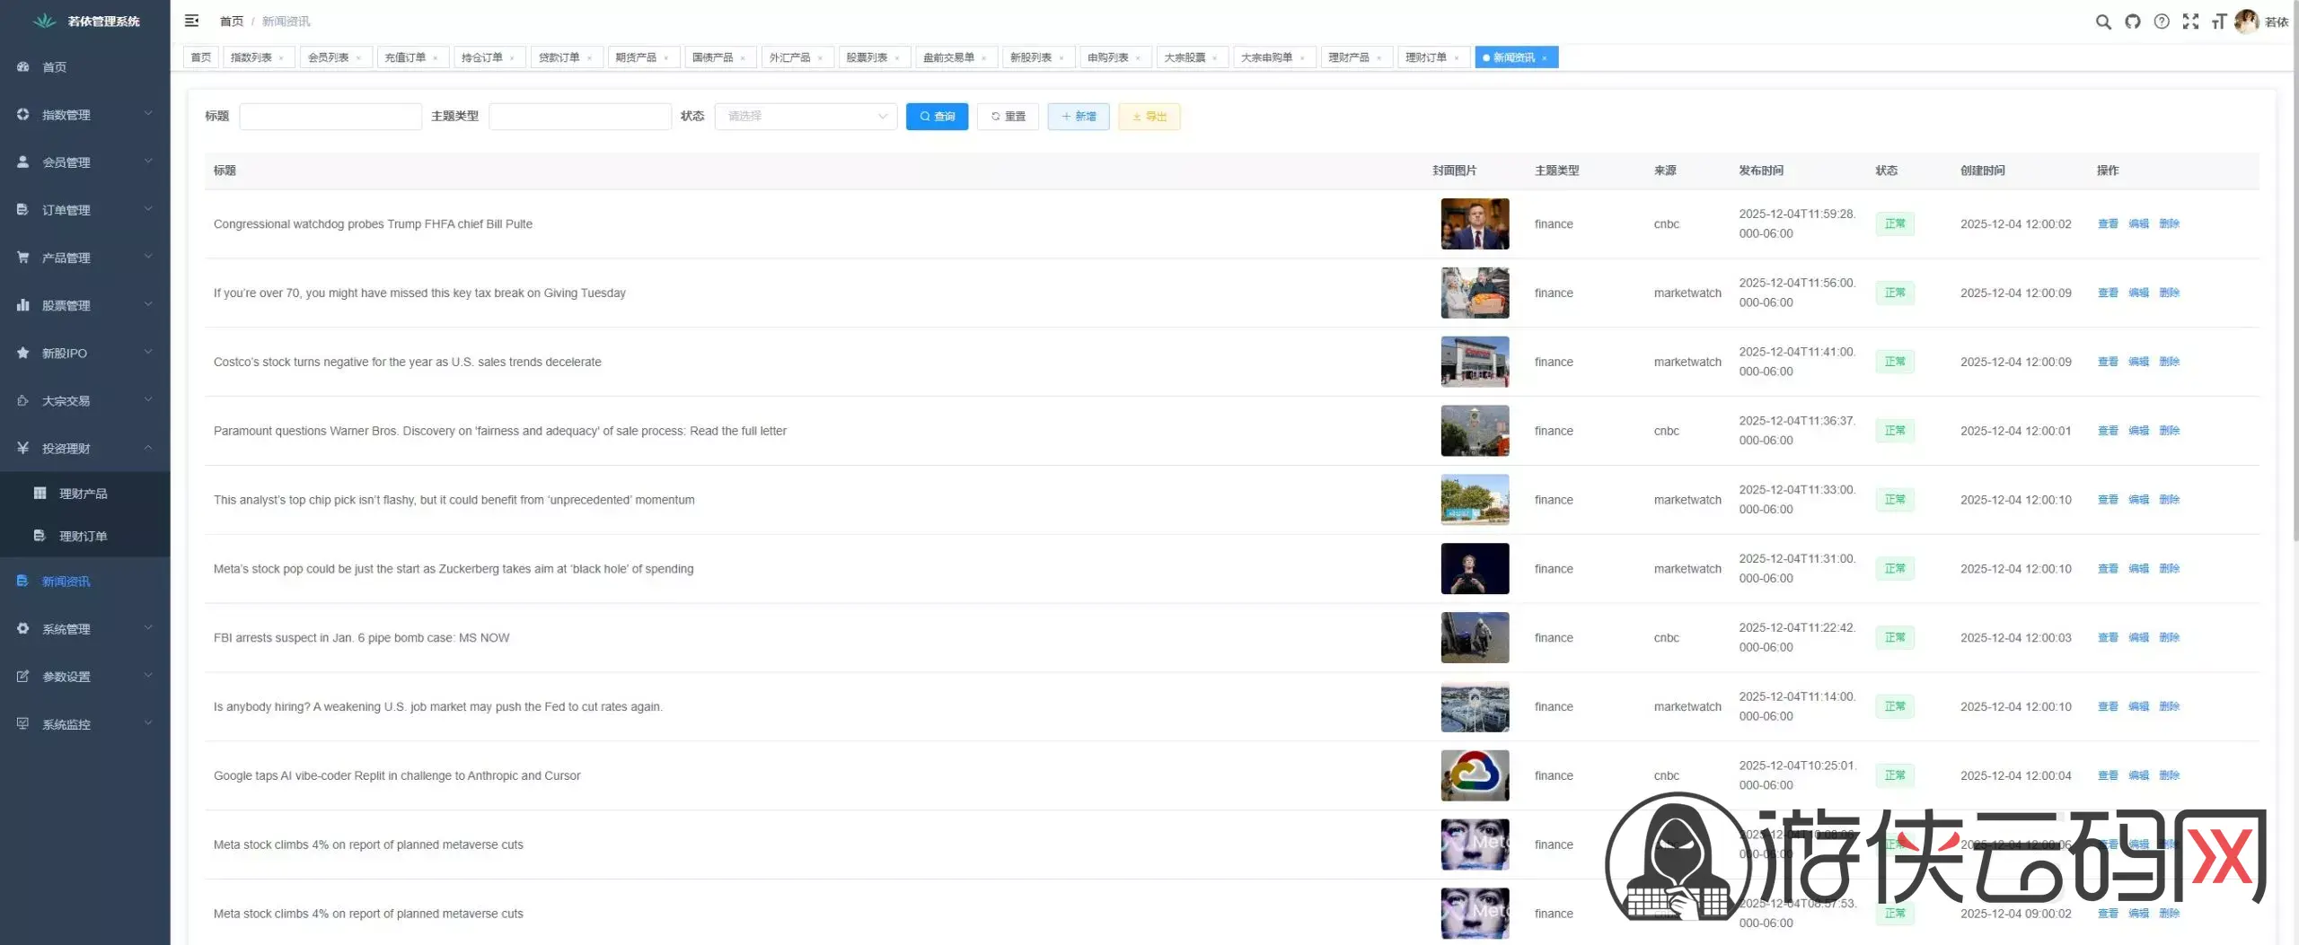The image size is (2299, 945).
Task: Click the 首页 dashboard icon in sidebar
Action: coord(23,66)
